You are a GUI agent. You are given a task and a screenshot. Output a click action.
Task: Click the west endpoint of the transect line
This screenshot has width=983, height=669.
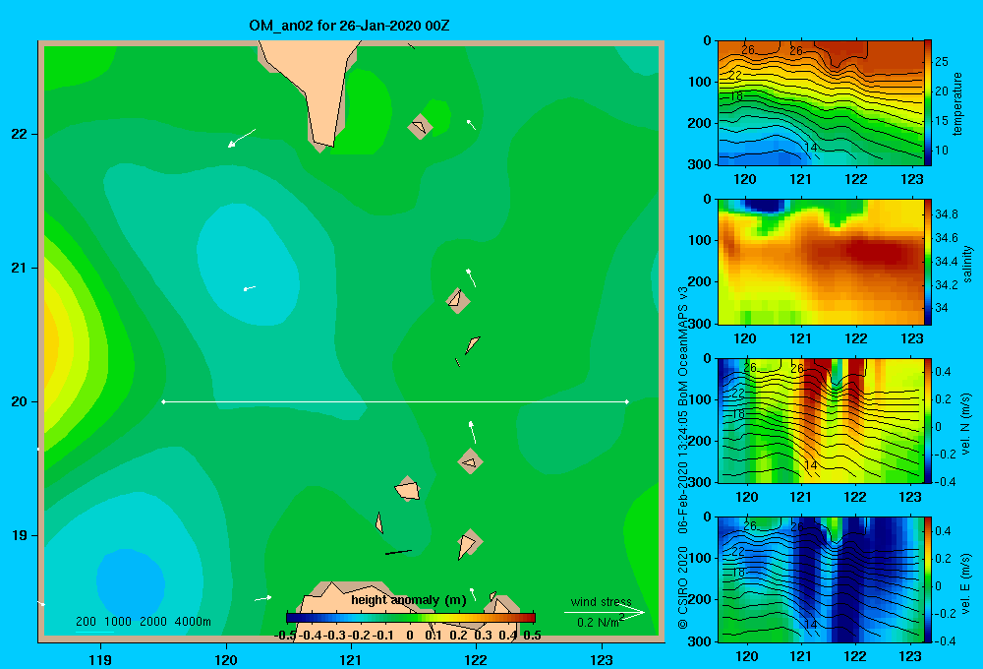(163, 401)
